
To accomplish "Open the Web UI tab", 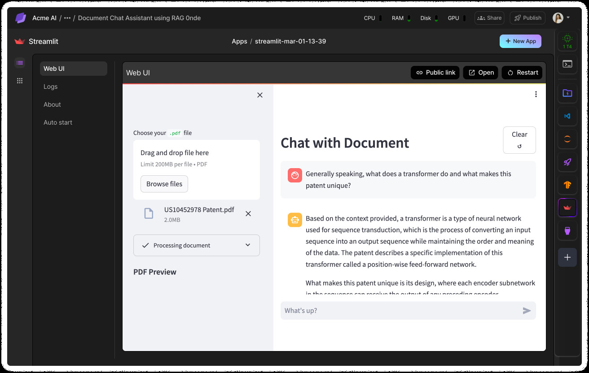I will pyautogui.click(x=74, y=69).
